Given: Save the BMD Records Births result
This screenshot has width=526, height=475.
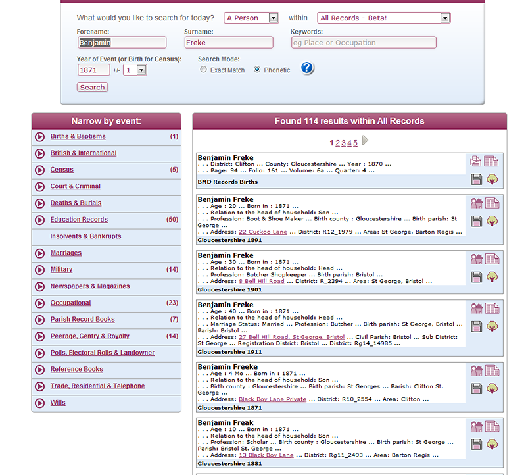Looking at the screenshot, I should 476,179.
